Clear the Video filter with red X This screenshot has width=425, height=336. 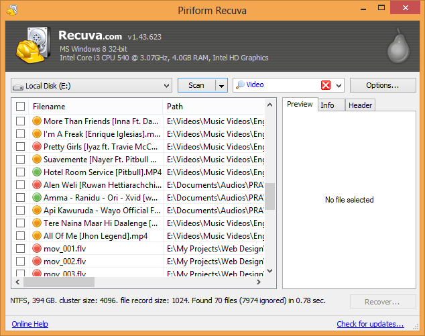click(x=326, y=85)
